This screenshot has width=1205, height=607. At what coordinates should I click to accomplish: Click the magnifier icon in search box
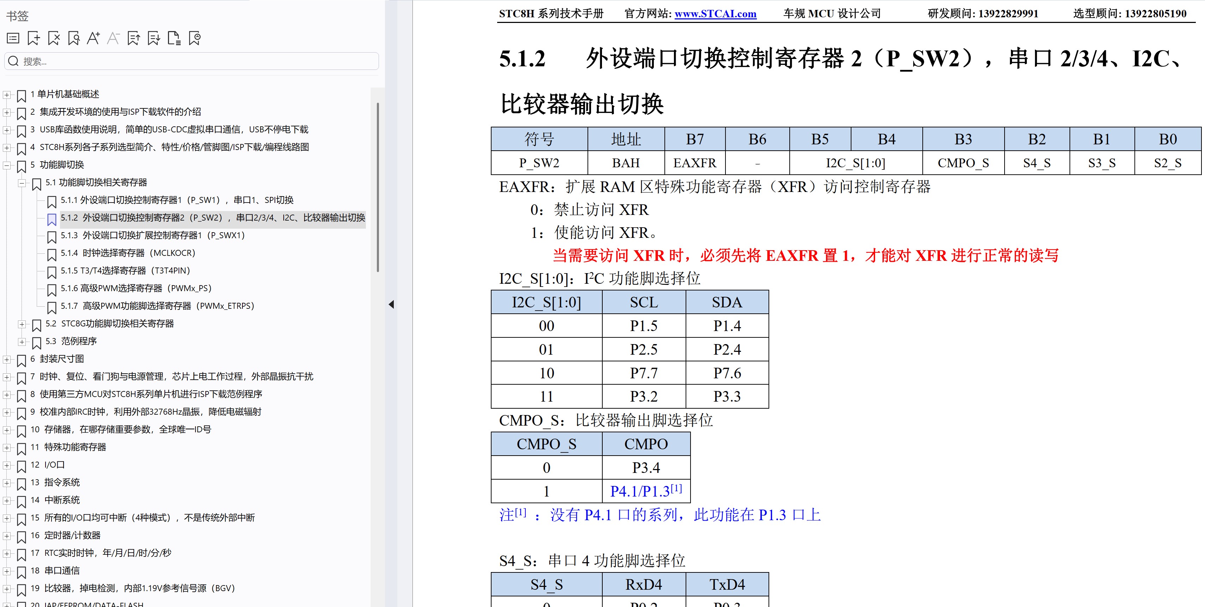(13, 61)
